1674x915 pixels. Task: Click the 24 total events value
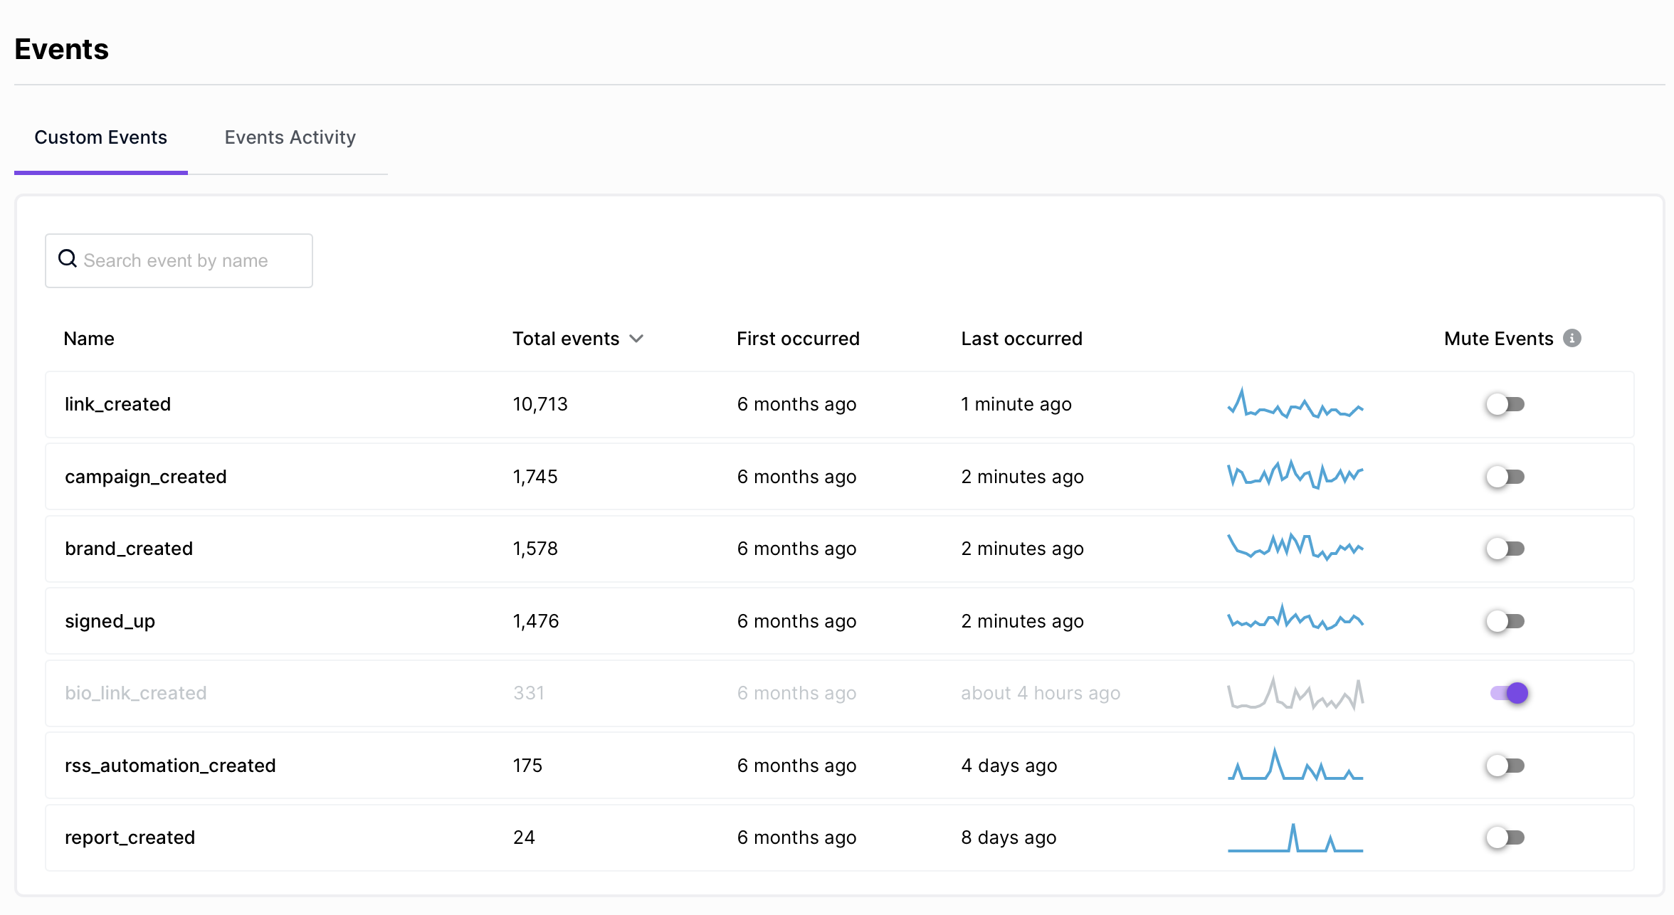click(524, 837)
